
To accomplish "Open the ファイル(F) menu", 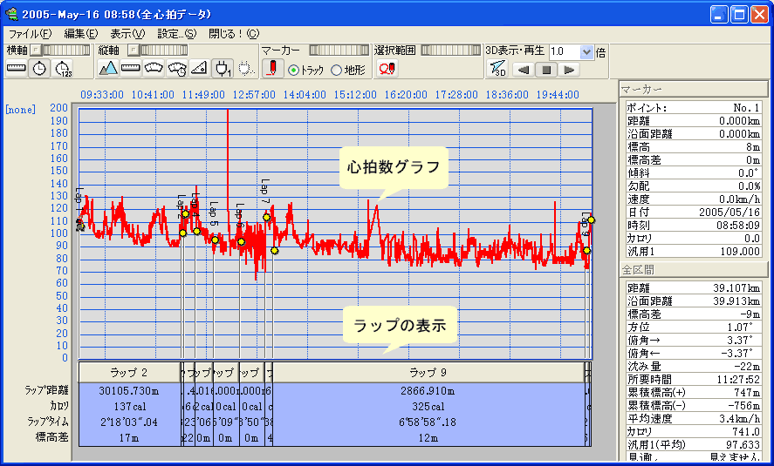I will coord(30,34).
